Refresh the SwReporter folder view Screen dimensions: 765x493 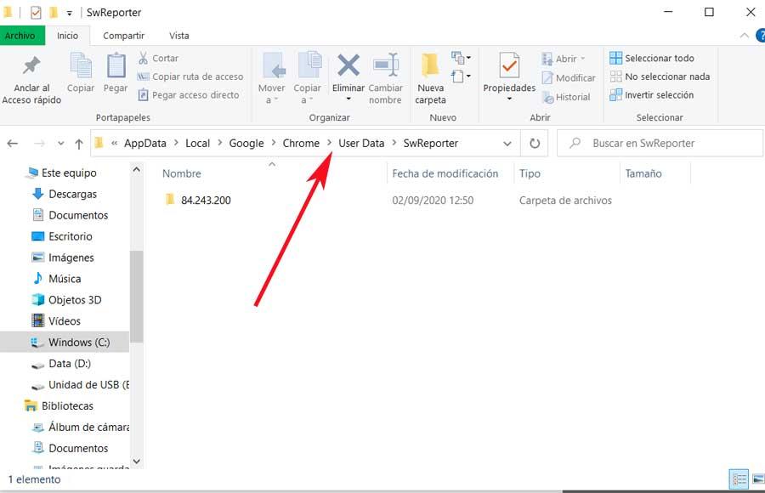click(535, 144)
